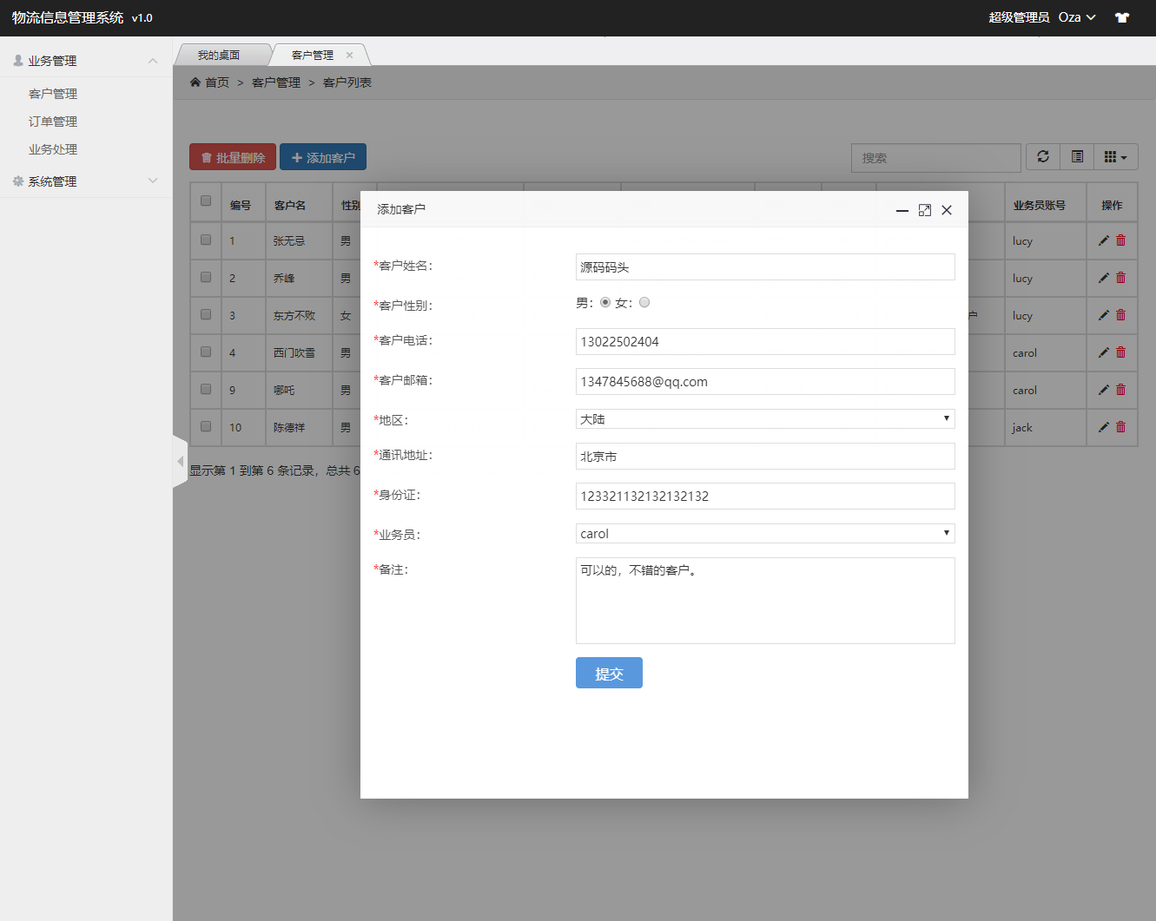Click the T-shirt theme icon in the top bar
This screenshot has width=1156, height=921.
[1121, 16]
